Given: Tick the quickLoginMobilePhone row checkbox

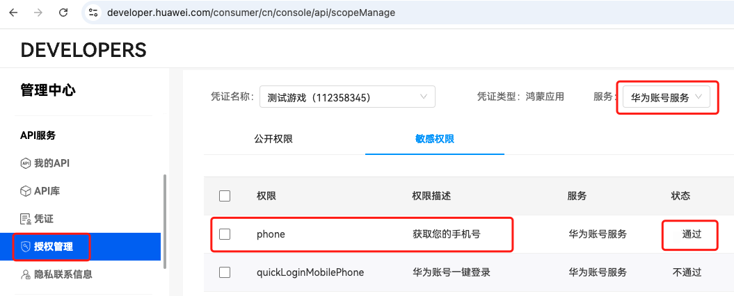Looking at the screenshot, I should (225, 272).
